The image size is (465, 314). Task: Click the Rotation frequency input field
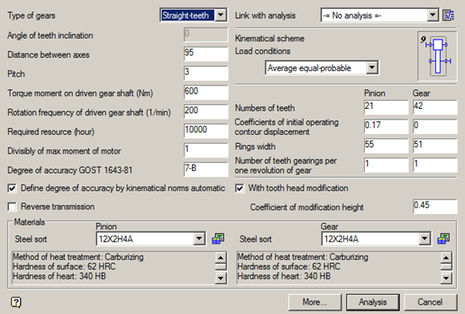[x=206, y=111]
